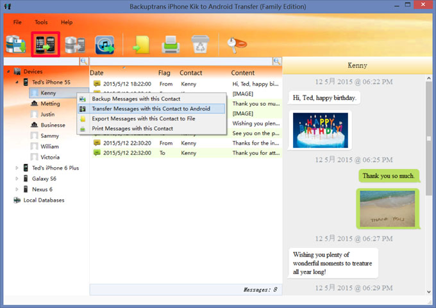436x308 pixels.
Task: Expand the Nexus 6 node
Action: [x=17, y=189]
